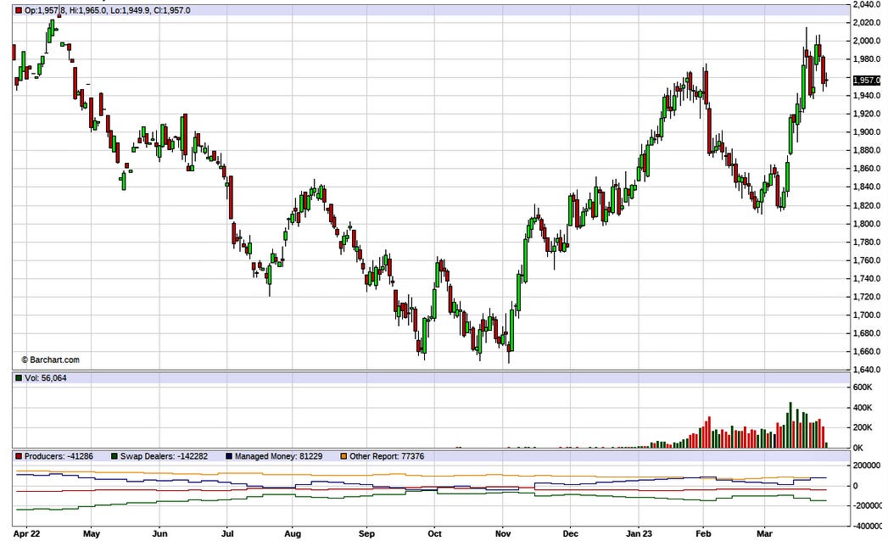Click the 2,020.0 price axis label
Image resolution: width=888 pixels, height=541 pixels.
coord(867,23)
